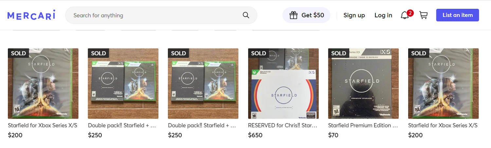The height and width of the screenshot is (148, 491).
Task: Open the notifications bell
Action: click(x=405, y=15)
